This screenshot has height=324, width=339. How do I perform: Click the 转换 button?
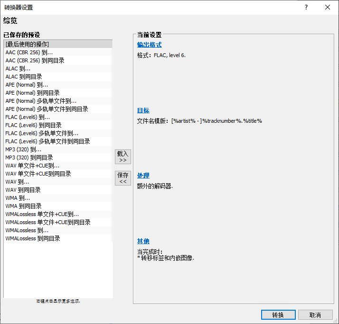(x=278, y=314)
